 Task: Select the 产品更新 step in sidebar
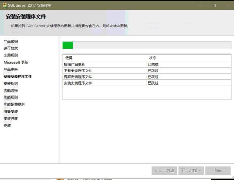[11, 69]
